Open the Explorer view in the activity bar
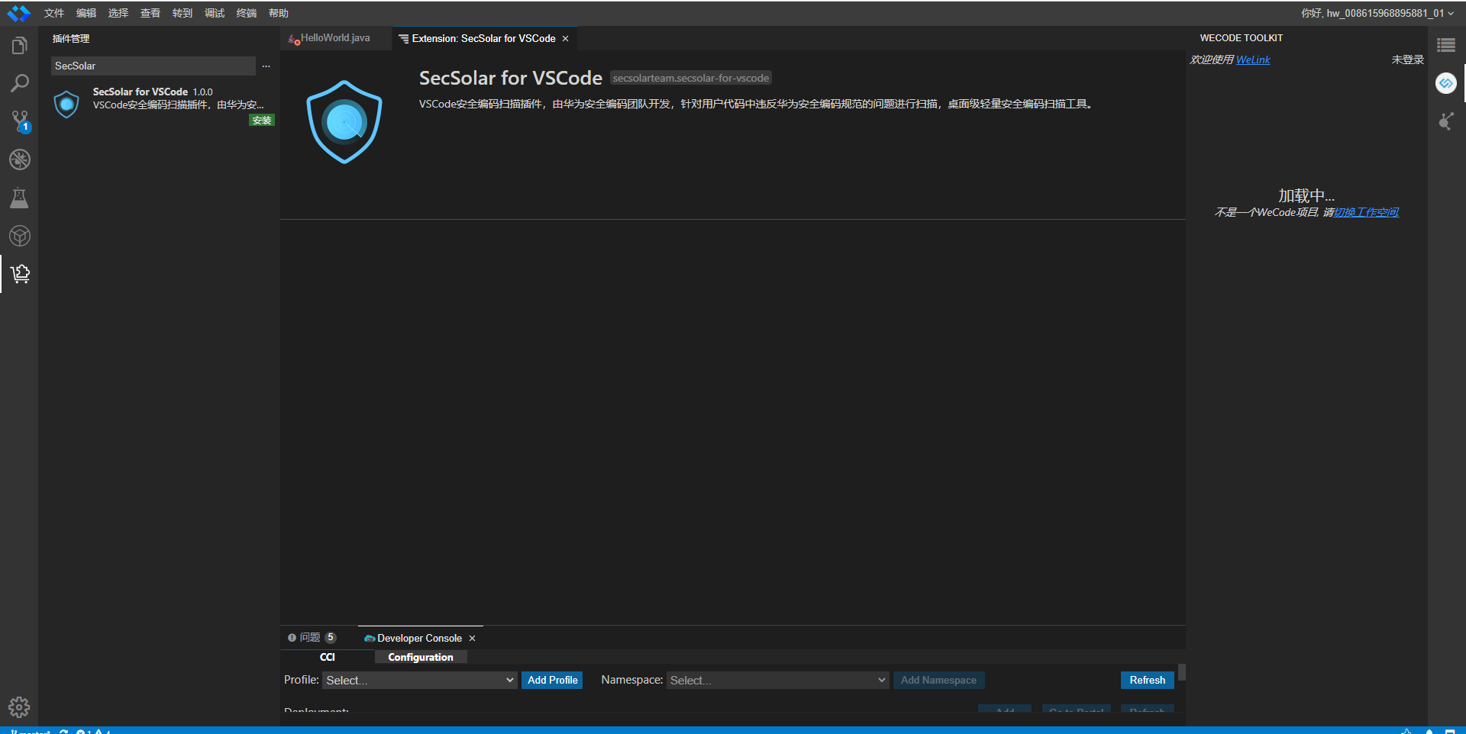1466x734 pixels. [19, 46]
